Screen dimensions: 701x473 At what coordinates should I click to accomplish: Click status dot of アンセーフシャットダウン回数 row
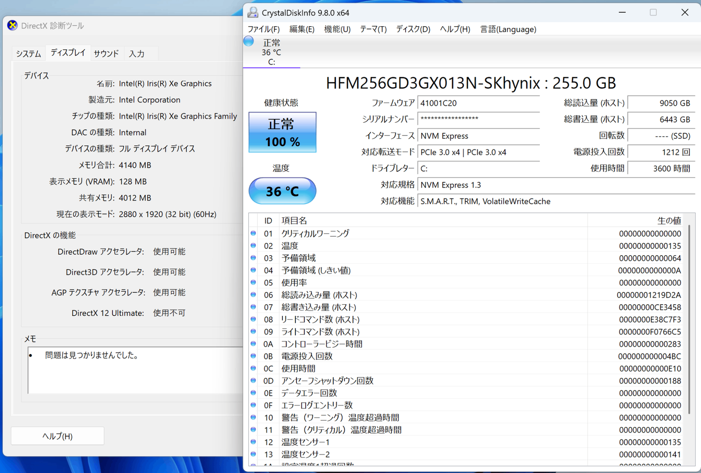pyautogui.click(x=253, y=380)
